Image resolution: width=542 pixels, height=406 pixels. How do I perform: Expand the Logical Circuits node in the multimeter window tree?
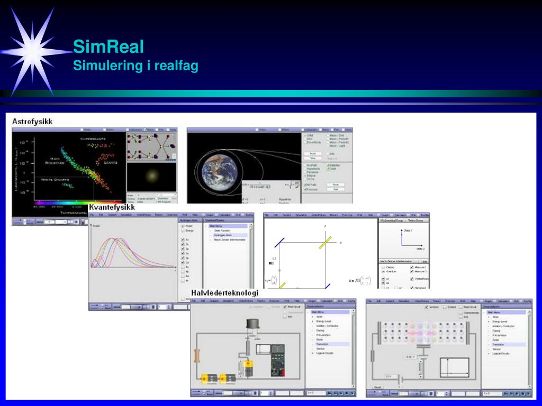point(313,353)
